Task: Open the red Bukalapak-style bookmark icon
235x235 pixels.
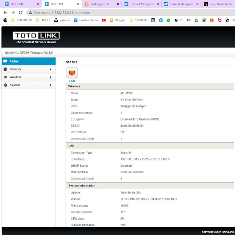Action: pos(220,20)
